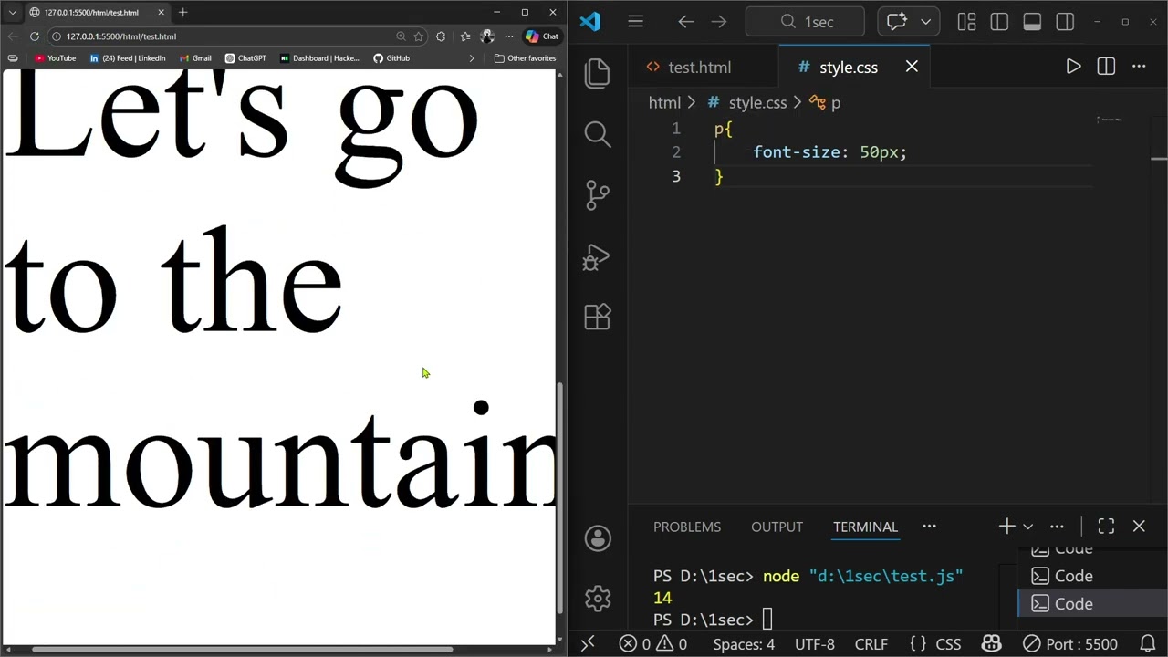
Task: Open errors and warnings count
Action: [652, 644]
